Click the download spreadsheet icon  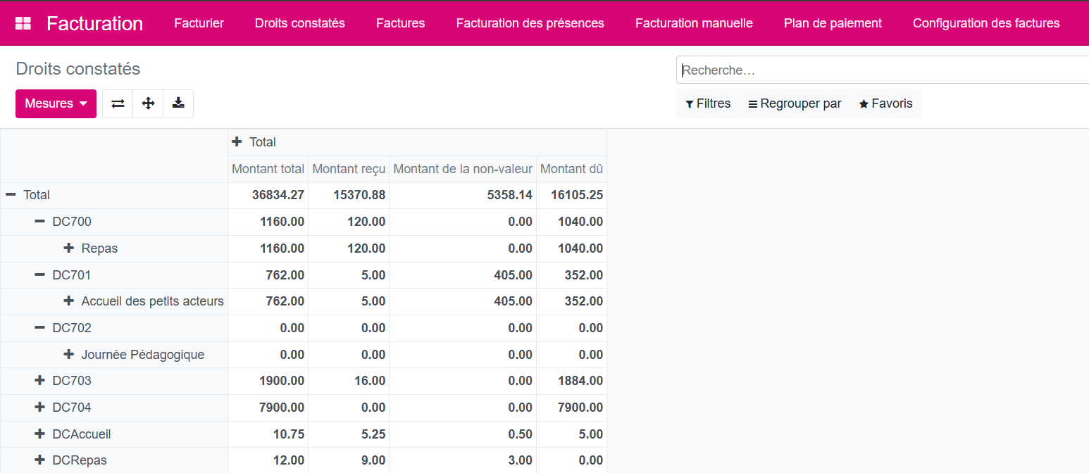[178, 103]
